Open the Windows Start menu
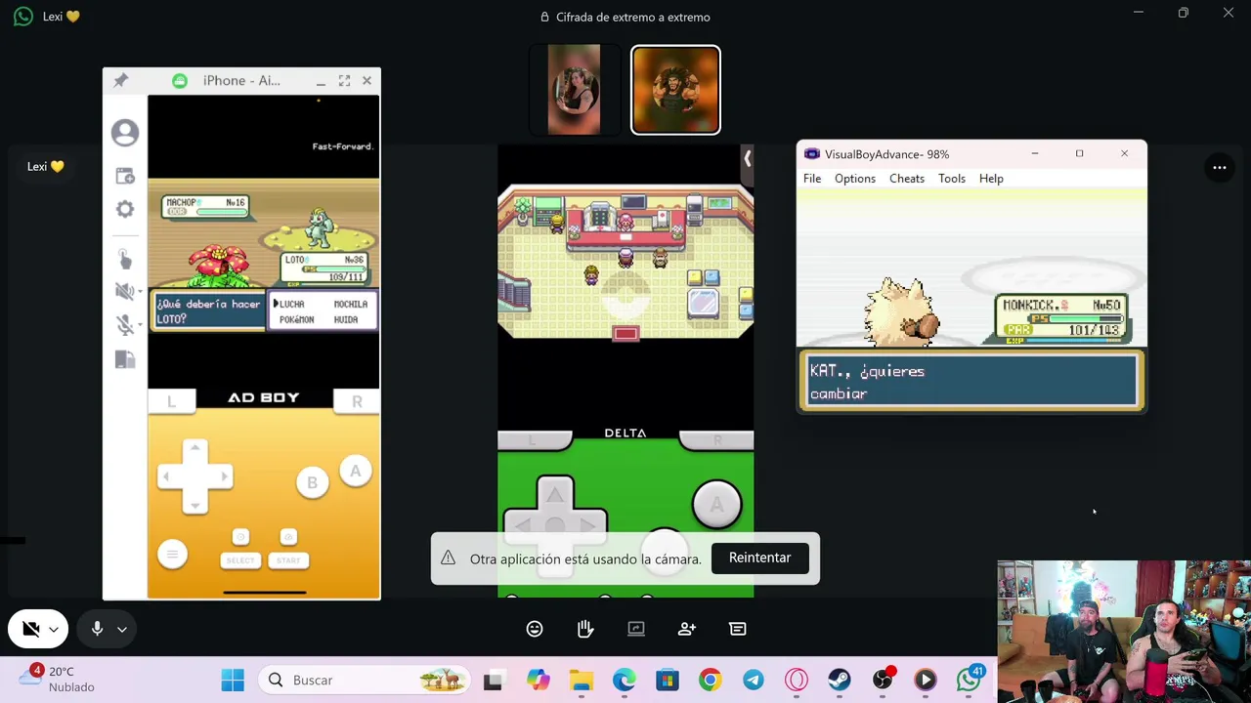The image size is (1251, 703). tap(233, 680)
